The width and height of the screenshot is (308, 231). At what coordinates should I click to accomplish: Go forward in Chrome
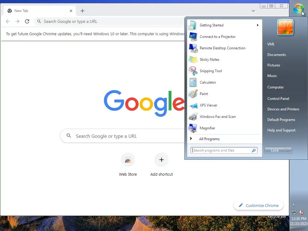[17, 21]
